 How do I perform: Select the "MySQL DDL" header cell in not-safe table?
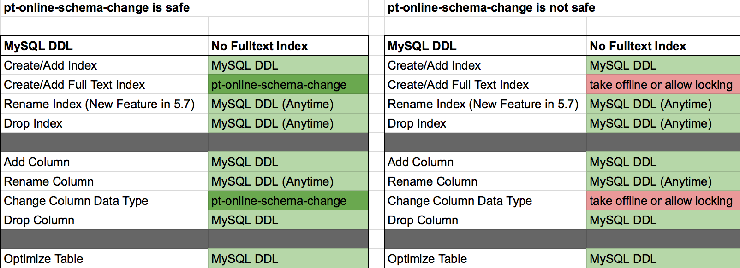click(x=422, y=46)
